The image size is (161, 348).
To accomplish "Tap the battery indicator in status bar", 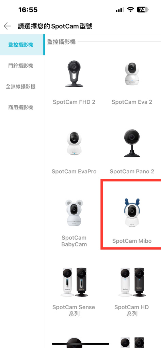I will [x=143, y=10].
